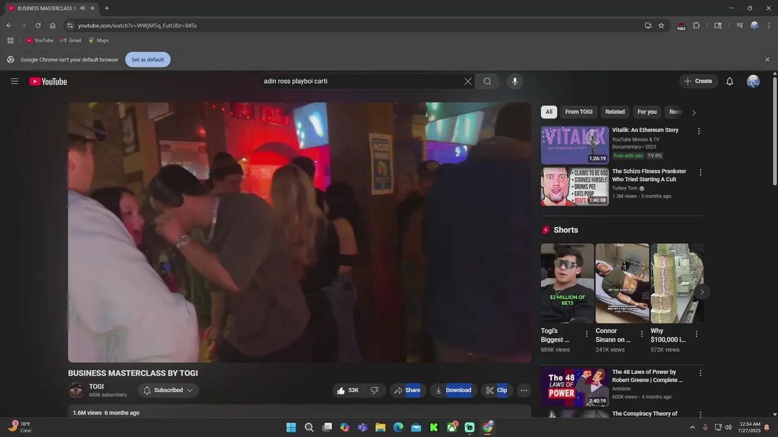The width and height of the screenshot is (778, 437).
Task: Open Chrome home page button
Action: pyautogui.click(x=53, y=25)
